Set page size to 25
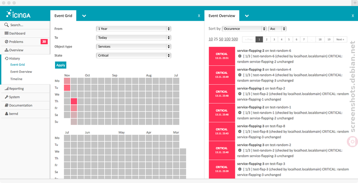Image resolution: width=358 pixels, height=183 pixels. pyautogui.click(x=216, y=39)
